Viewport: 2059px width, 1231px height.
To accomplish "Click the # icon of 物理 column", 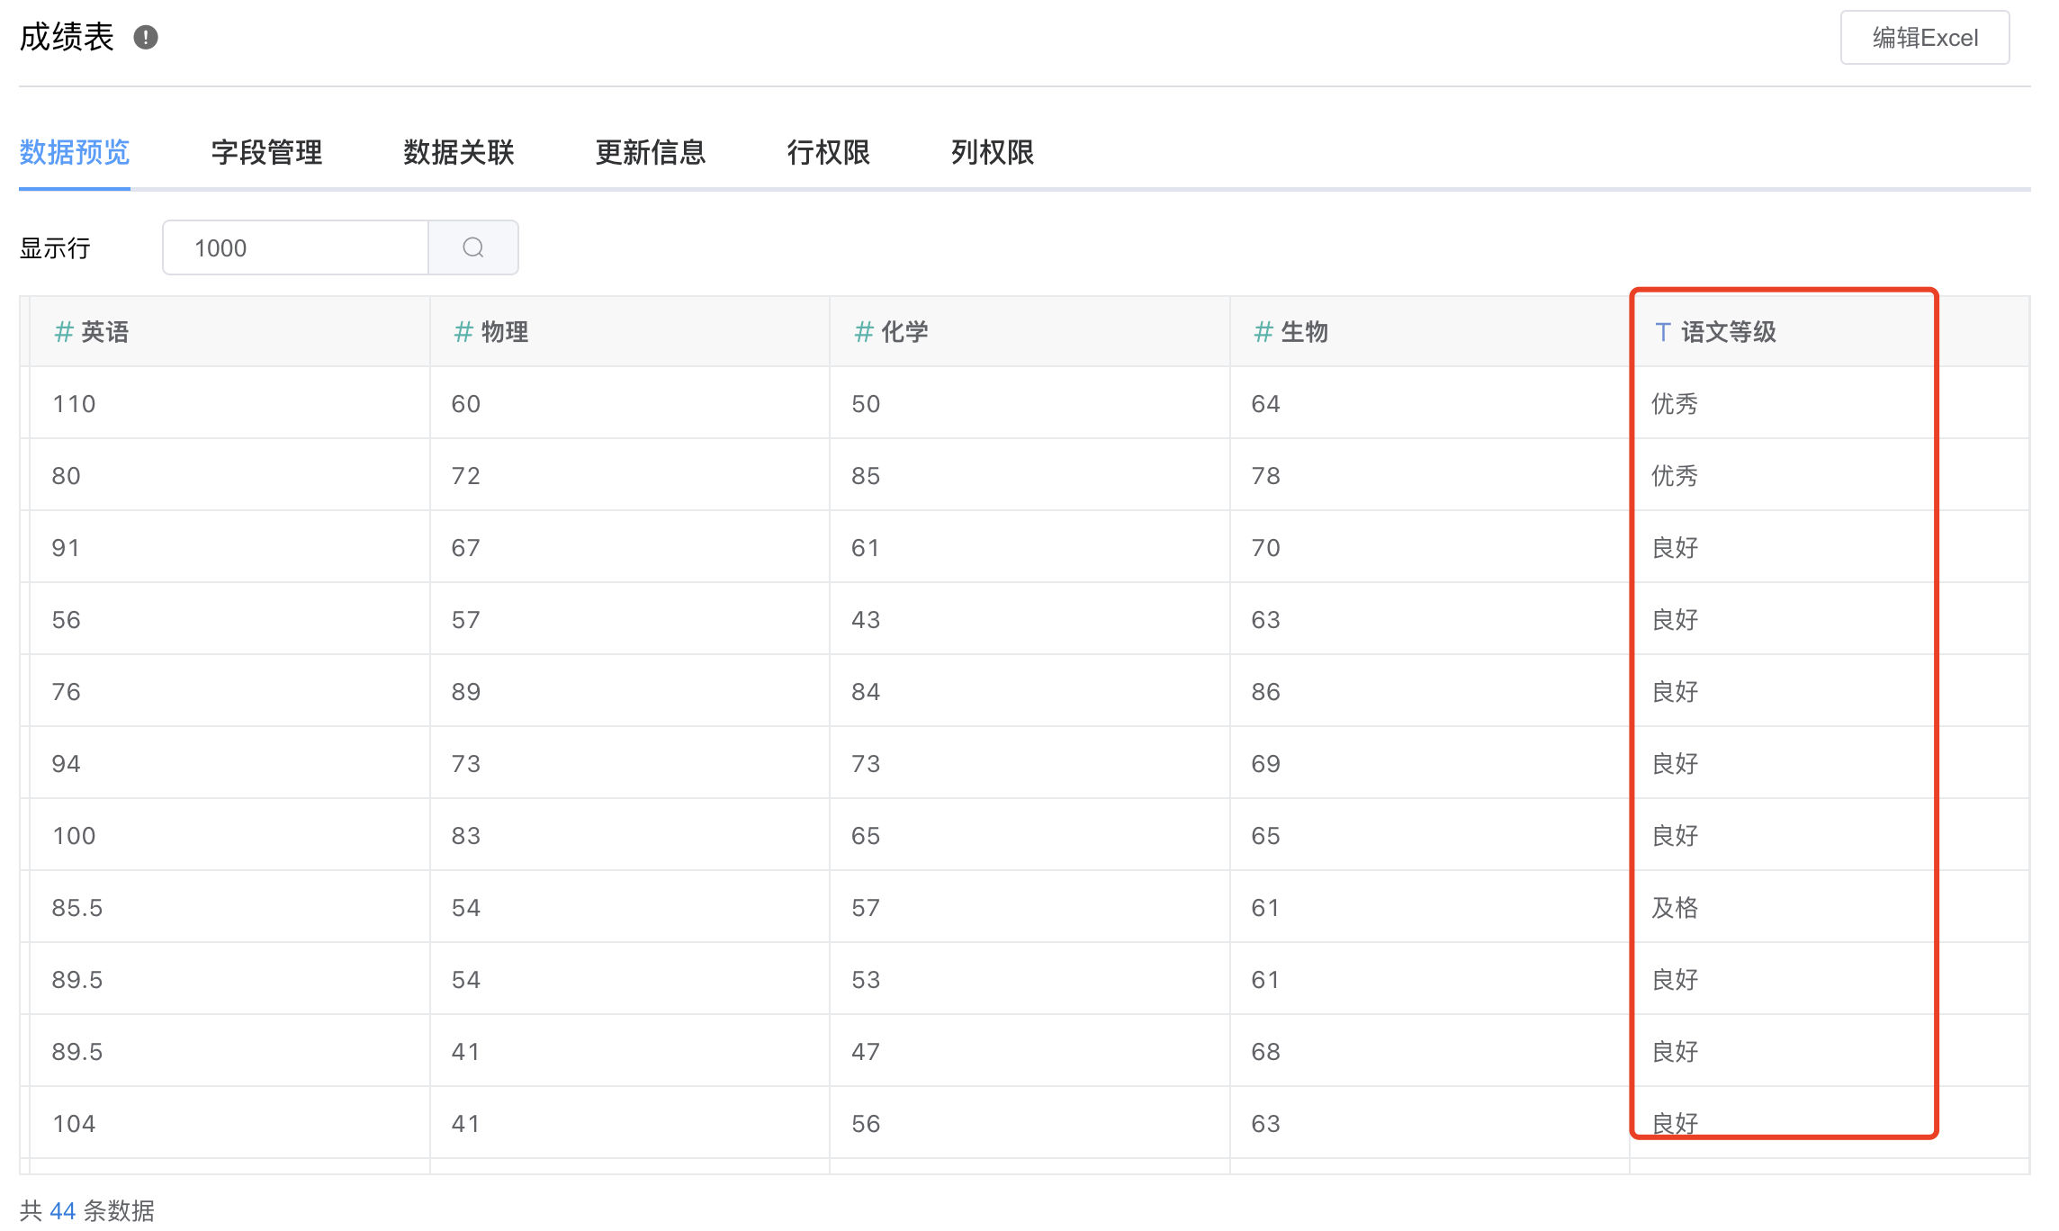I will pyautogui.click(x=463, y=332).
